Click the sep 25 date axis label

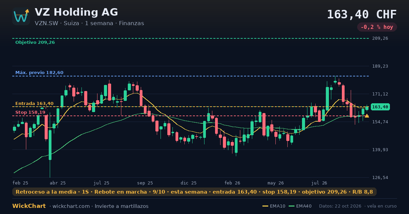click(x=145, y=183)
